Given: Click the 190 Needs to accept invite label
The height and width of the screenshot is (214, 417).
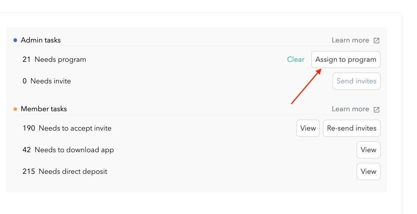Looking at the screenshot, I should coord(67,128).
